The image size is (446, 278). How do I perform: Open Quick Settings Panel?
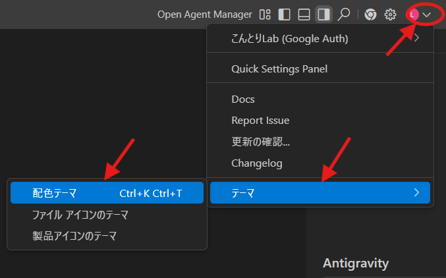(x=279, y=69)
